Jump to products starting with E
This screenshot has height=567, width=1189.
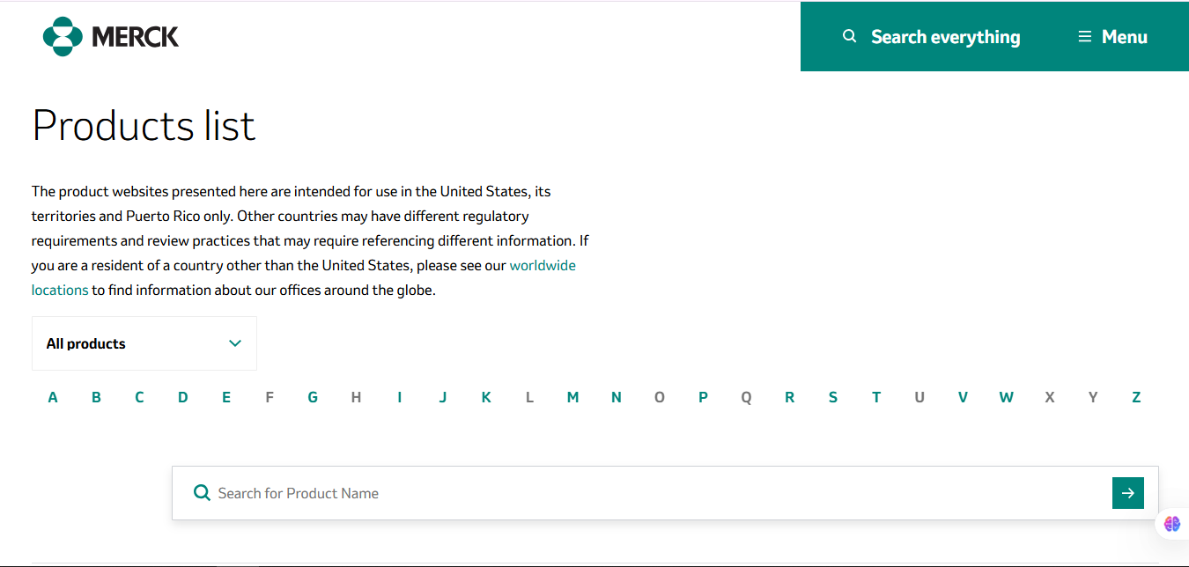(226, 397)
